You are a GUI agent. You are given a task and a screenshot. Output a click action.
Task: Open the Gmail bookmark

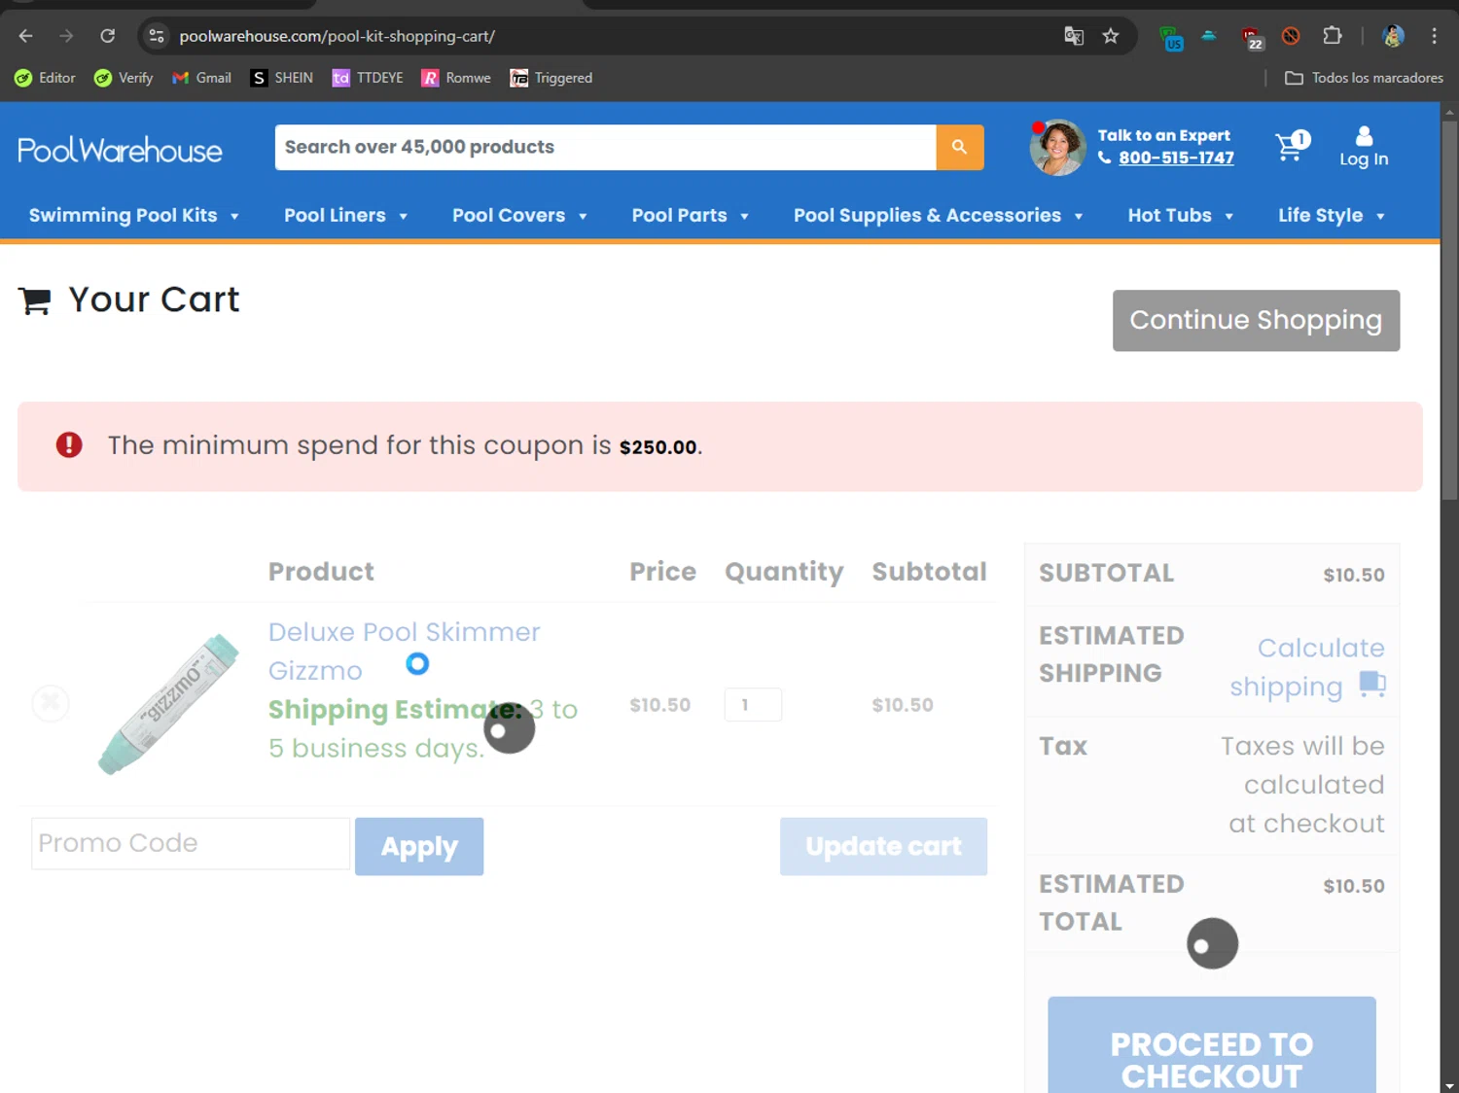coord(201,78)
